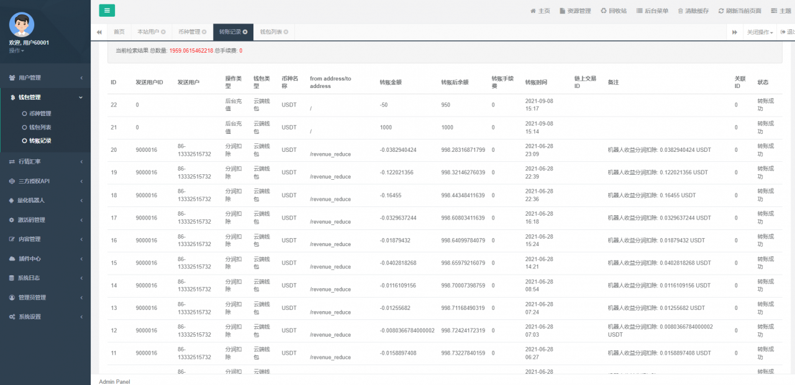This screenshot has width=795, height=385.
Task: Select 币种管理 in the sidebar submenu
Action: click(x=40, y=113)
